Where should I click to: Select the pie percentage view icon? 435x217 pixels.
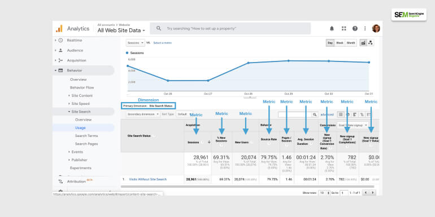pyautogui.click(x=347, y=114)
